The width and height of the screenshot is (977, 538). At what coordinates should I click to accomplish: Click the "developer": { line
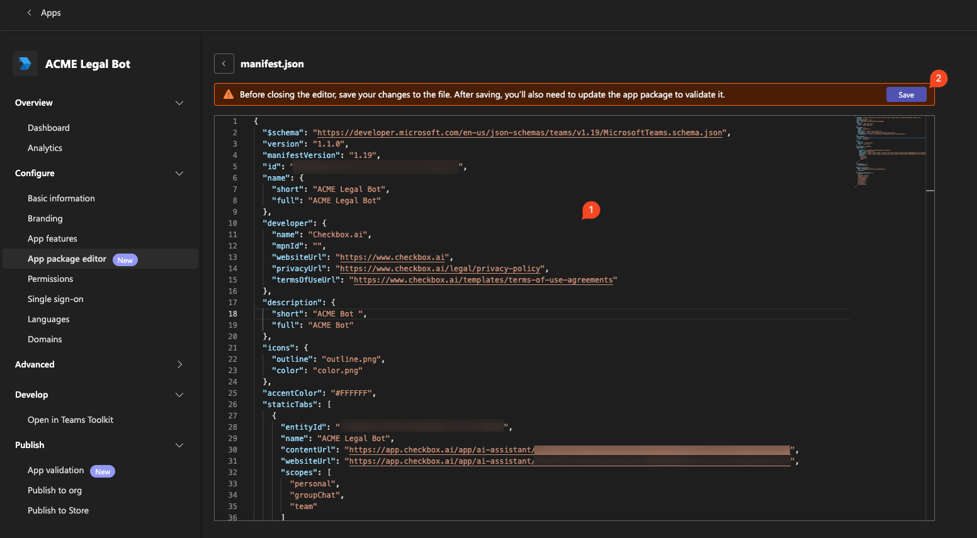294,223
